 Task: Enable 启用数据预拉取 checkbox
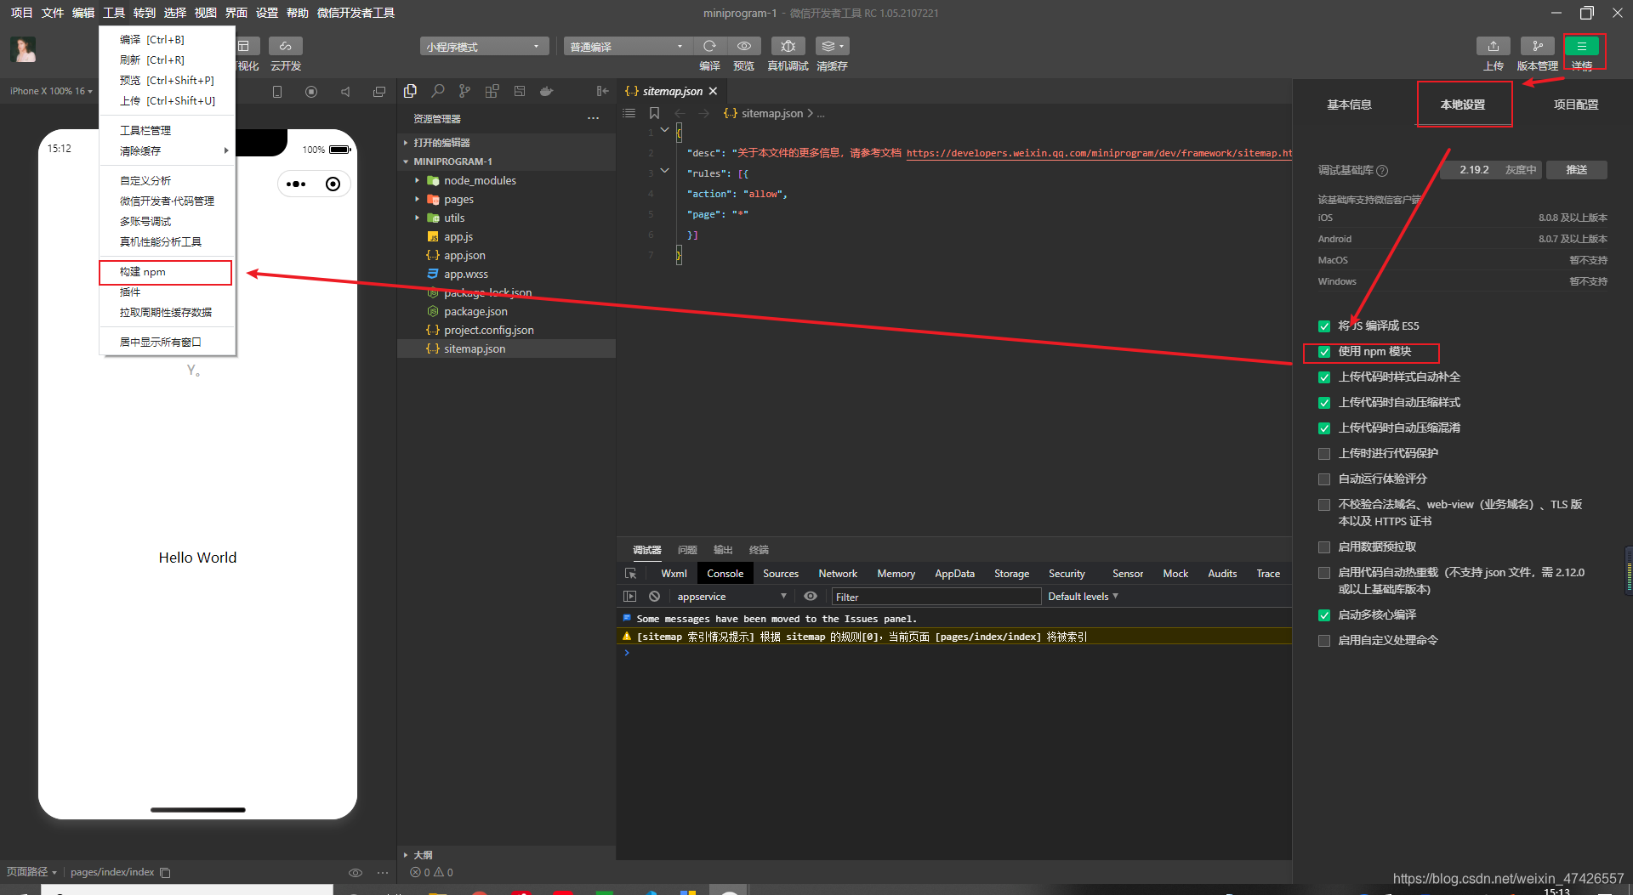[1324, 547]
